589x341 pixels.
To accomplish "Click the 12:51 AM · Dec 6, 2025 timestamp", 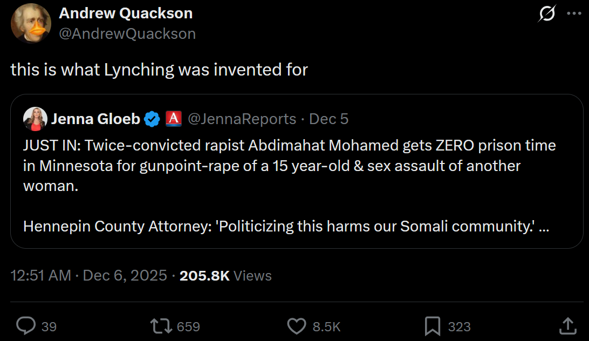I will [89, 276].
